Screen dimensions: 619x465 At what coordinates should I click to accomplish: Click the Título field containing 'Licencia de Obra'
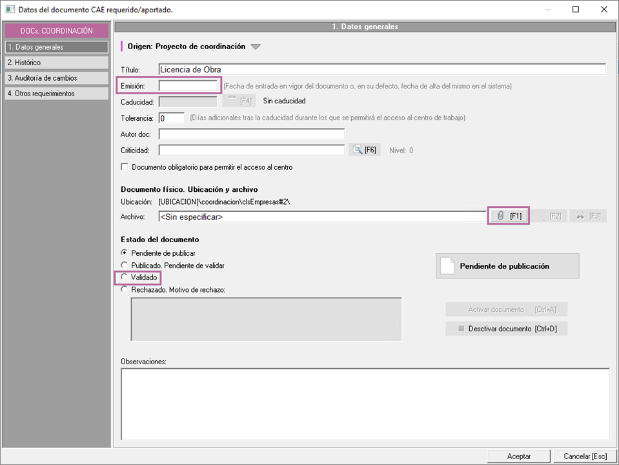382,70
